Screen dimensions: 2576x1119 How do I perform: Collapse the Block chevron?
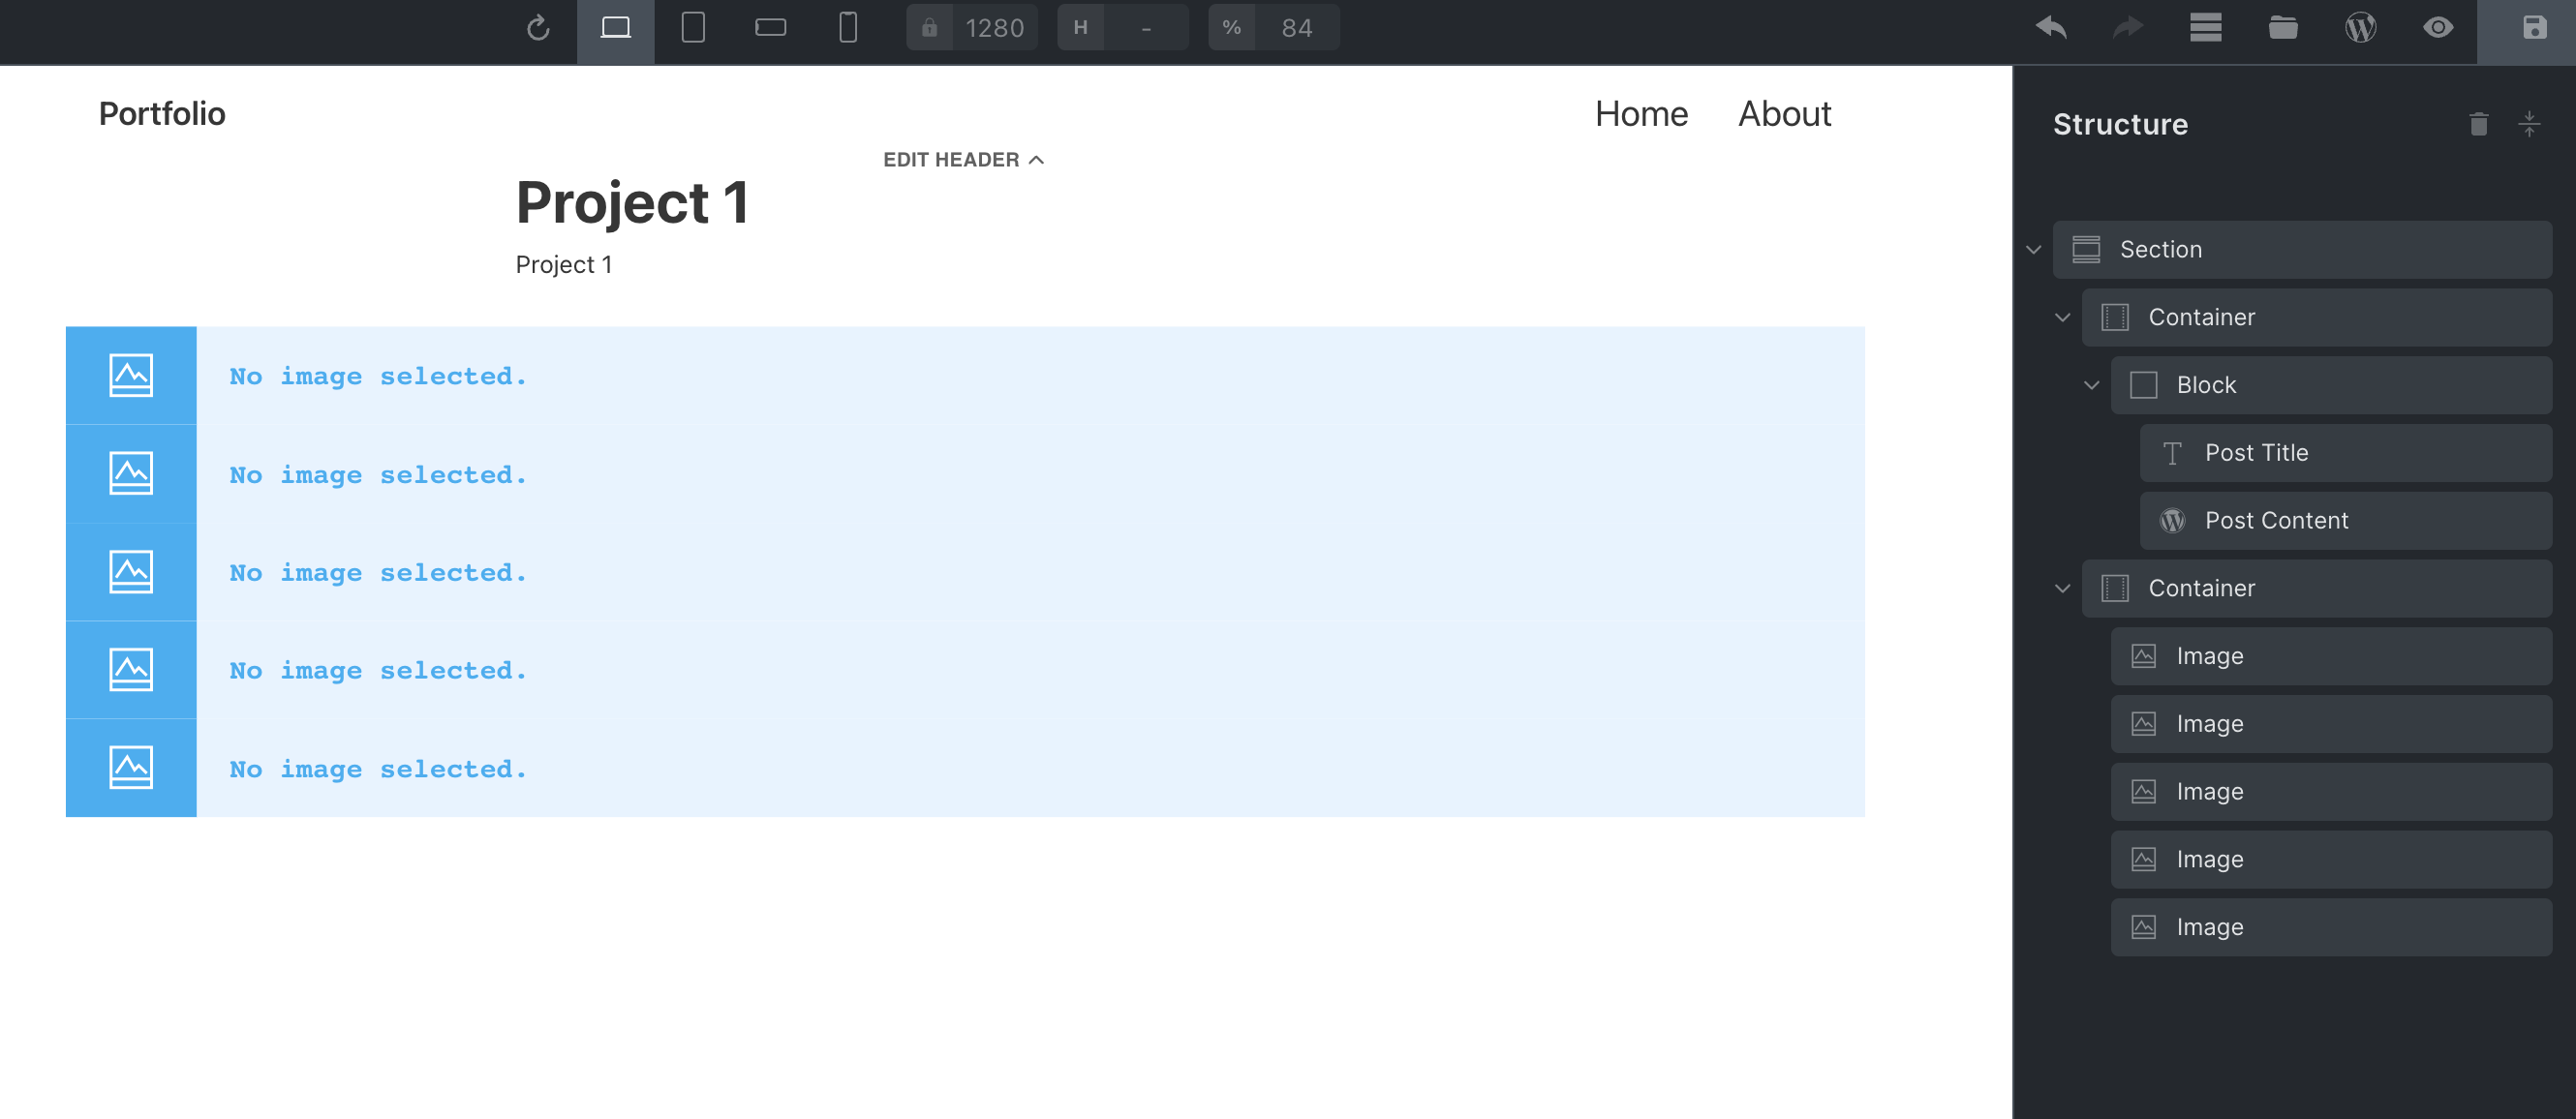(2091, 385)
